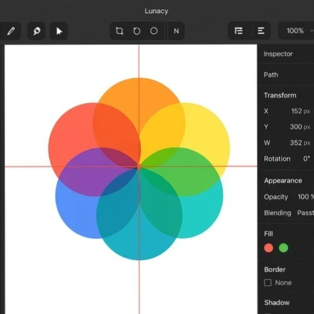Select the arrow Select tool
Image resolution: width=314 pixels, height=314 pixels.
[x=59, y=31]
